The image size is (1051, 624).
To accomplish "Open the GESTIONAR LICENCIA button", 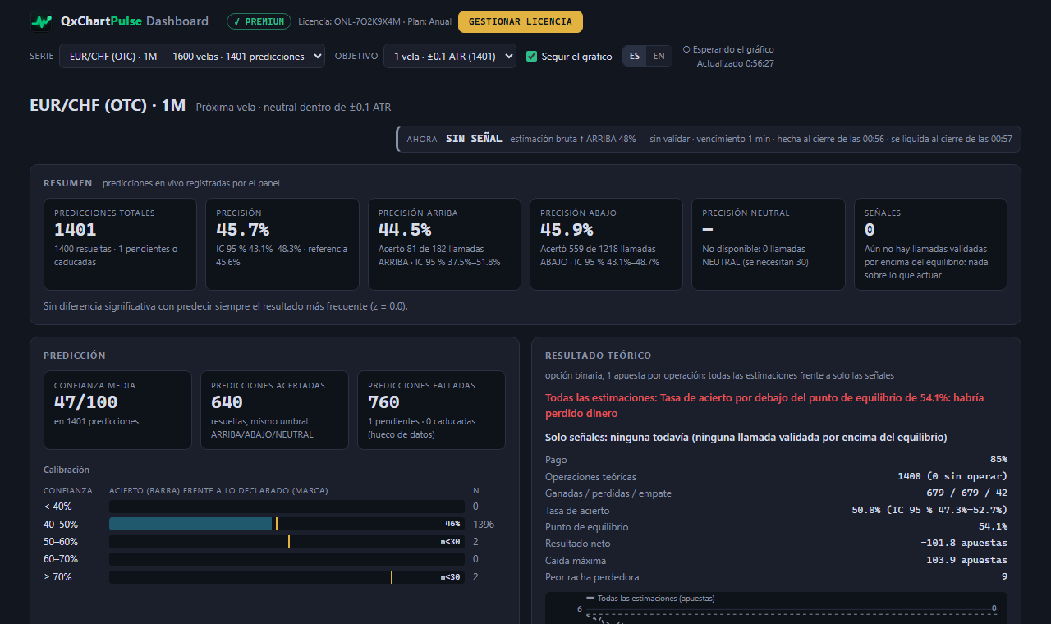I will click(521, 21).
